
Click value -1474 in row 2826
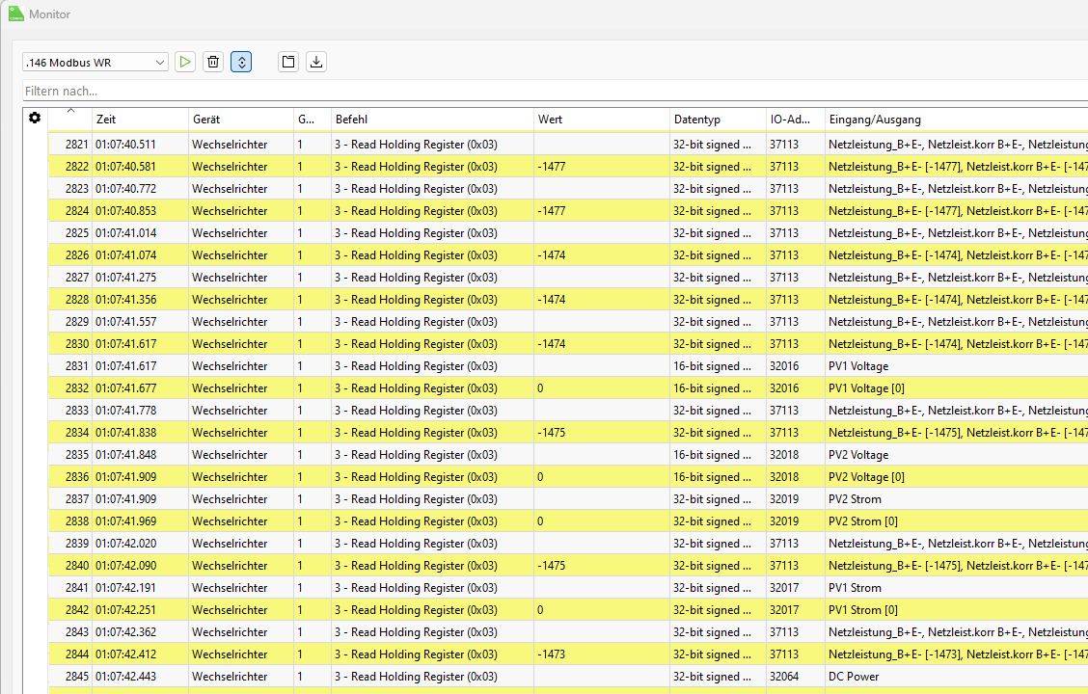[x=551, y=255]
